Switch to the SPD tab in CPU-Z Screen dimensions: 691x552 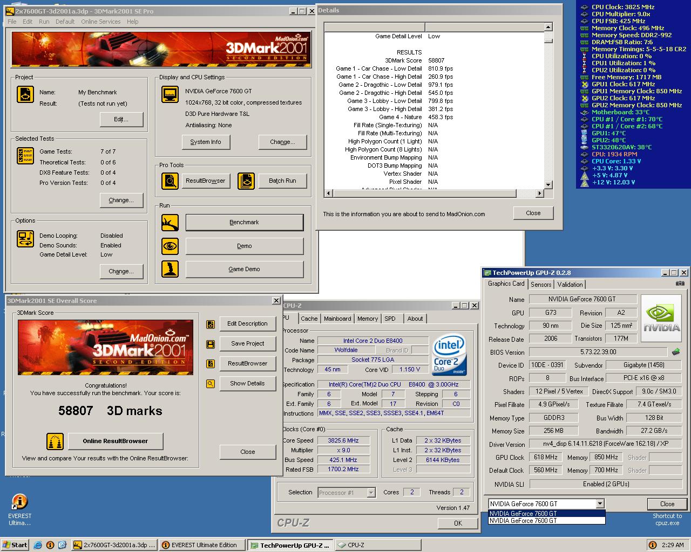390,319
